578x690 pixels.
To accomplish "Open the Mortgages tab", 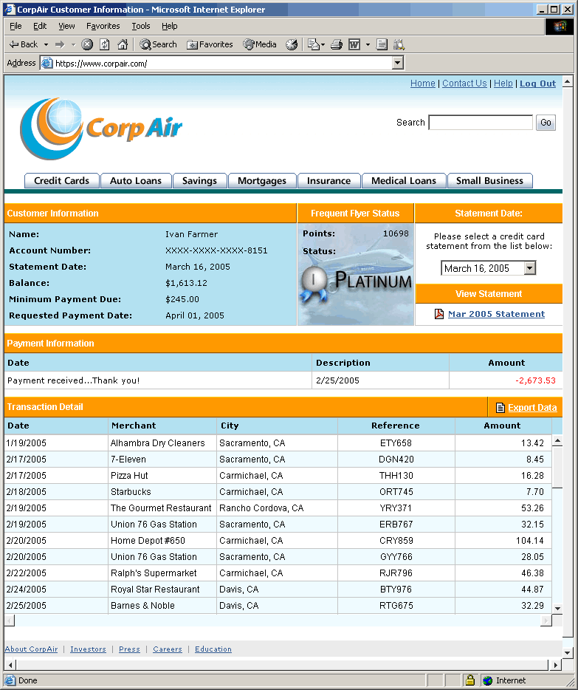I will 262,181.
